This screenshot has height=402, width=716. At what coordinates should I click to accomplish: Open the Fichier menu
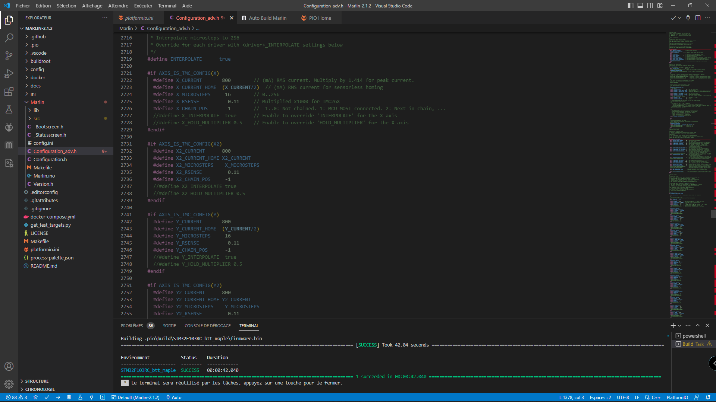click(23, 6)
